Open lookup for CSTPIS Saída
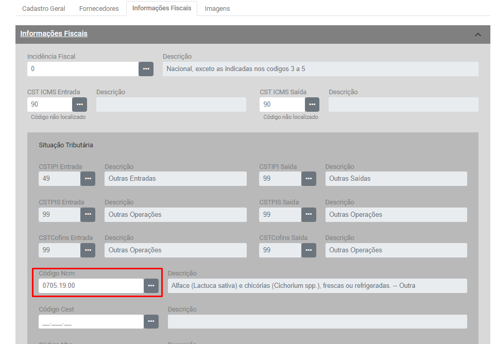Viewport: 495px width, 344px height. pos(308,215)
